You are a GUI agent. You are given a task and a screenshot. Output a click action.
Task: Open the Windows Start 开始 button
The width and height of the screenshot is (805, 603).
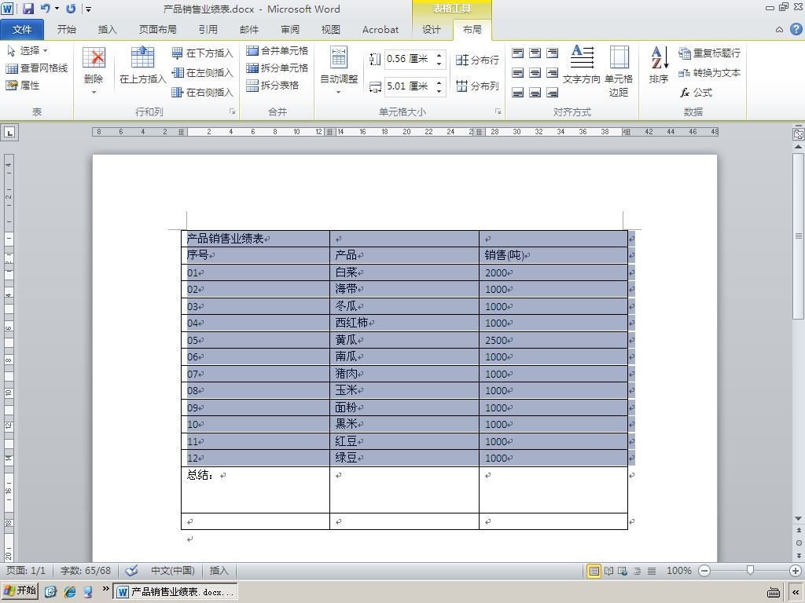click(x=20, y=590)
